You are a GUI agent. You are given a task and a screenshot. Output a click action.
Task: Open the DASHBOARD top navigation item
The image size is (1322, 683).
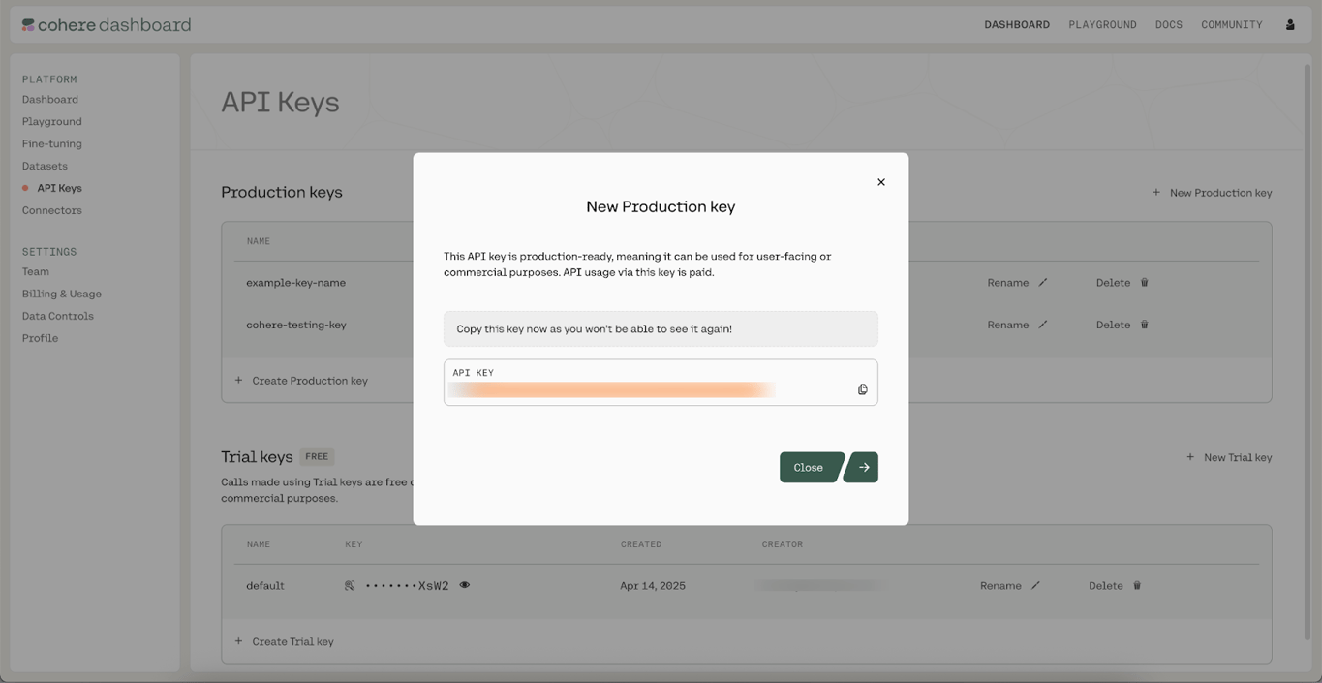1017,25
